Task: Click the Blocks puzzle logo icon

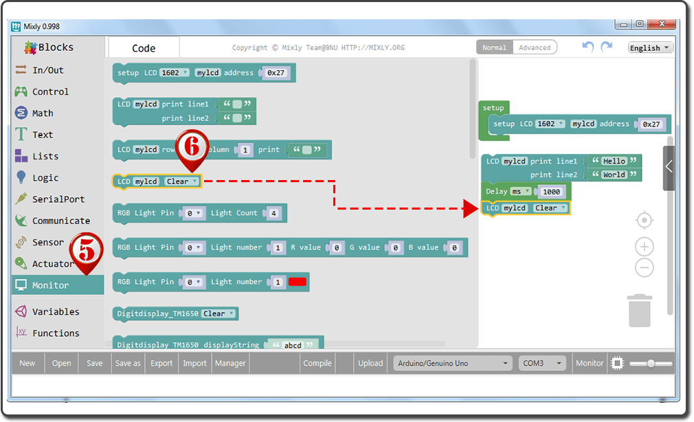Action: pyautogui.click(x=30, y=47)
